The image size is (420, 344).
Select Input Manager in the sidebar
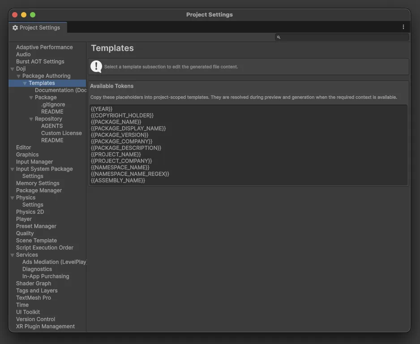[34, 161]
